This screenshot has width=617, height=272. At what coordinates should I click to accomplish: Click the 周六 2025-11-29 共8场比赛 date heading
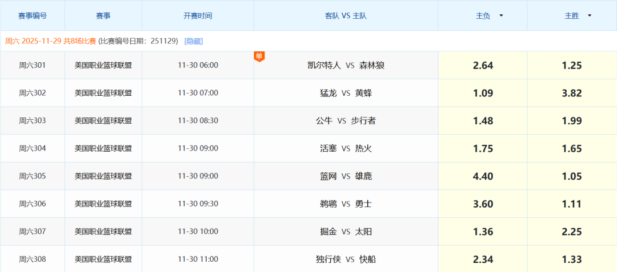pyautogui.click(x=50, y=41)
